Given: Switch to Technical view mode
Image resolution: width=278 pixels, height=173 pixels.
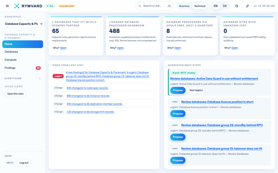Looking at the screenshot, I should pos(199,6).
